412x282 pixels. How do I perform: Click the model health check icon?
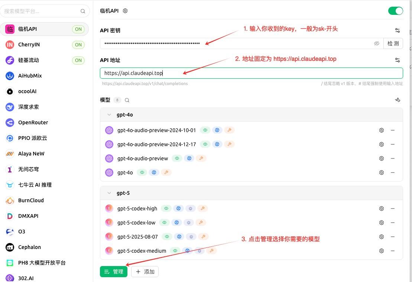pos(398,100)
